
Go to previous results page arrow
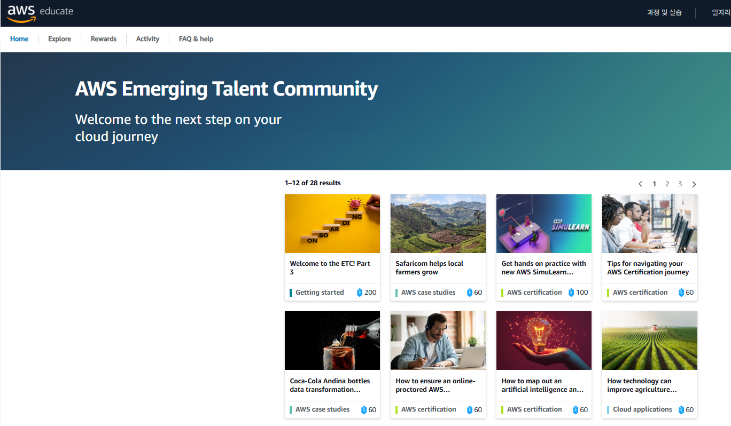(640, 184)
